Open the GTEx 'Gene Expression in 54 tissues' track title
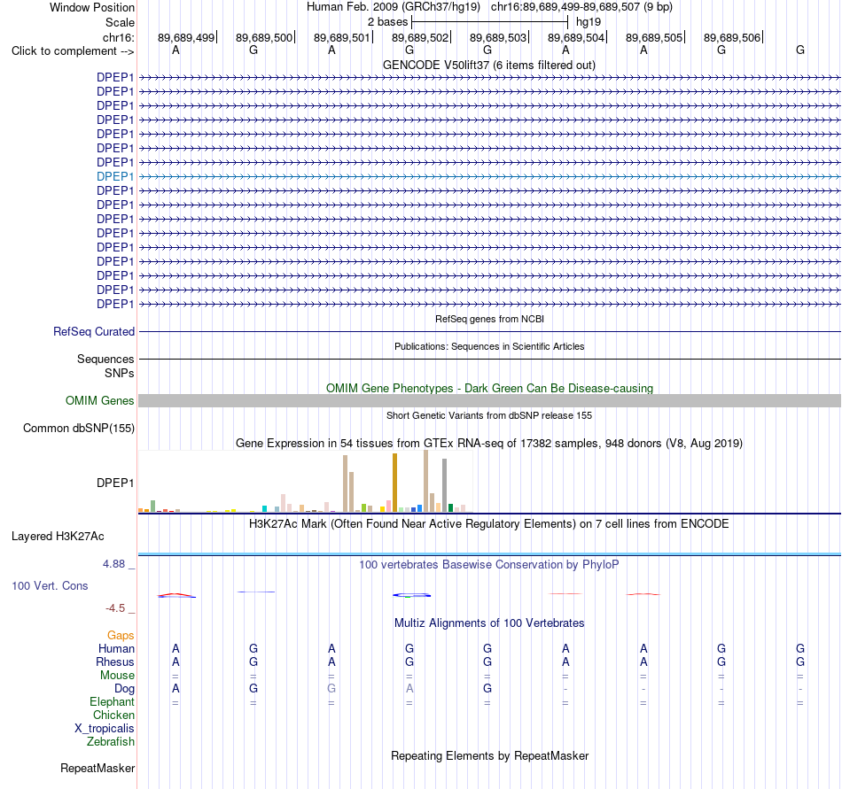 489,444
